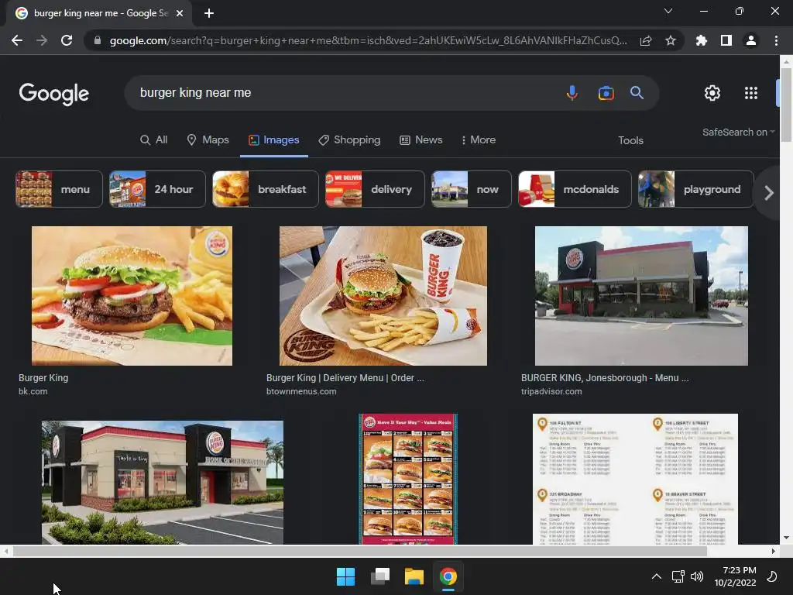Open the store locations list image
Viewport: 793px width, 595px height.
pyautogui.click(x=635, y=479)
